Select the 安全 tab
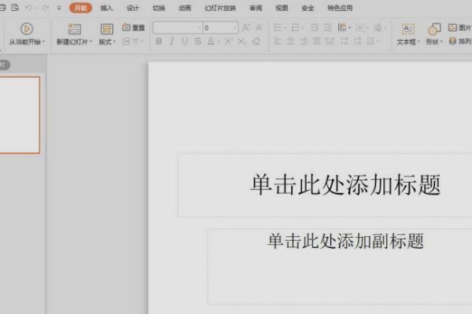The image size is (472, 314). [x=308, y=8]
